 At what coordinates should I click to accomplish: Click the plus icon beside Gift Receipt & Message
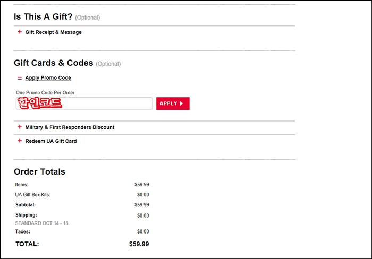tap(20, 32)
